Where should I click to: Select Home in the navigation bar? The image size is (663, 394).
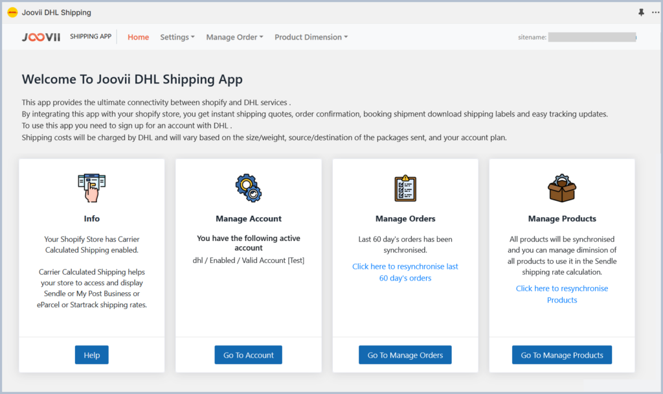(138, 37)
